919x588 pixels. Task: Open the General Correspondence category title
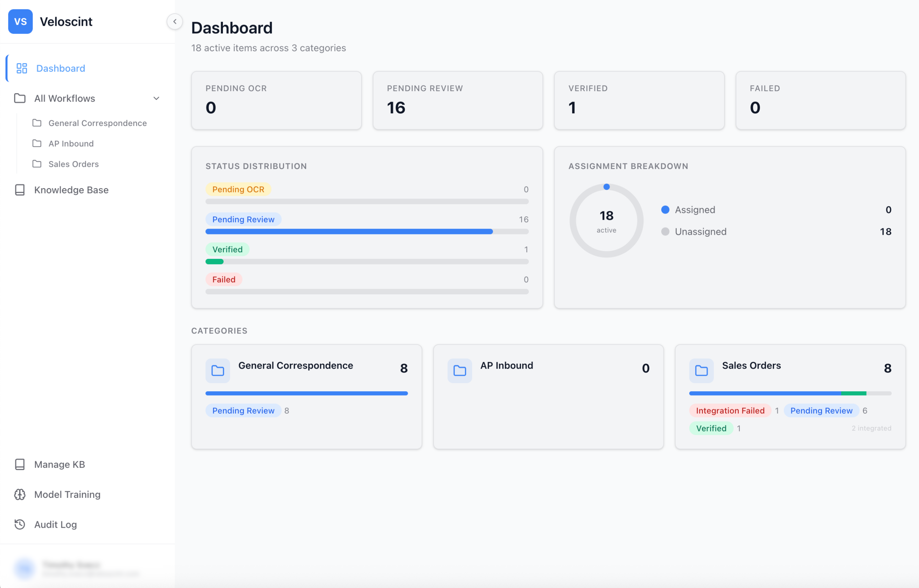(295, 365)
